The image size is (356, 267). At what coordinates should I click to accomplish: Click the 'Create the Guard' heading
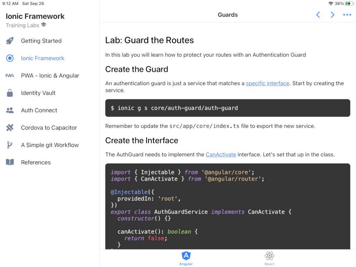[137, 69]
